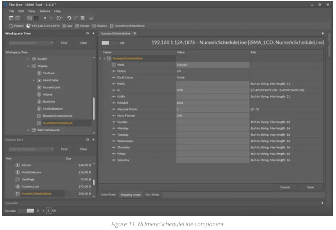
Task: Open the Sedona menu
Action: pos(45,11)
